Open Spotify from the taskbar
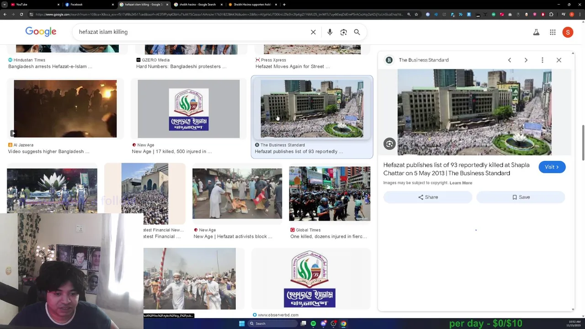585x329 pixels. (x=313, y=324)
